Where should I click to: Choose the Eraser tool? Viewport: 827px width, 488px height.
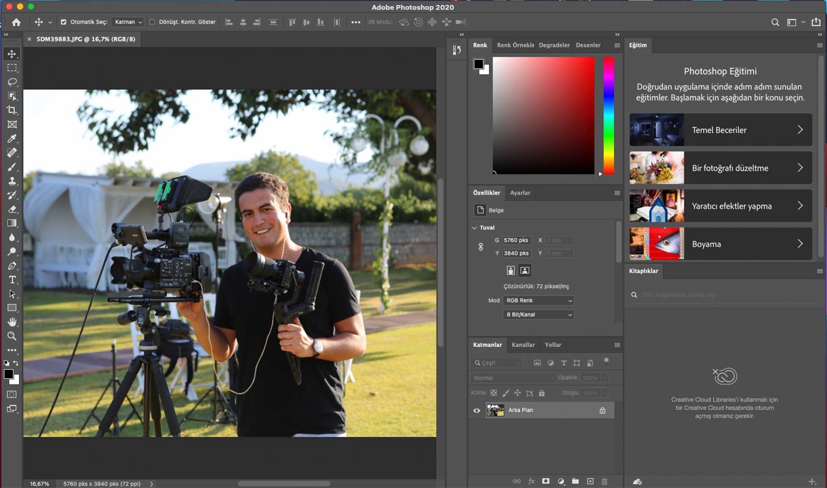12,209
